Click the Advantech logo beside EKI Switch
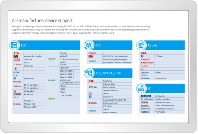Screen dimensions: 198x134 (x=146, y=96)
